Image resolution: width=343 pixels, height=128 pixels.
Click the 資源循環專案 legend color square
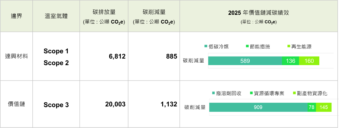(x=251, y=93)
